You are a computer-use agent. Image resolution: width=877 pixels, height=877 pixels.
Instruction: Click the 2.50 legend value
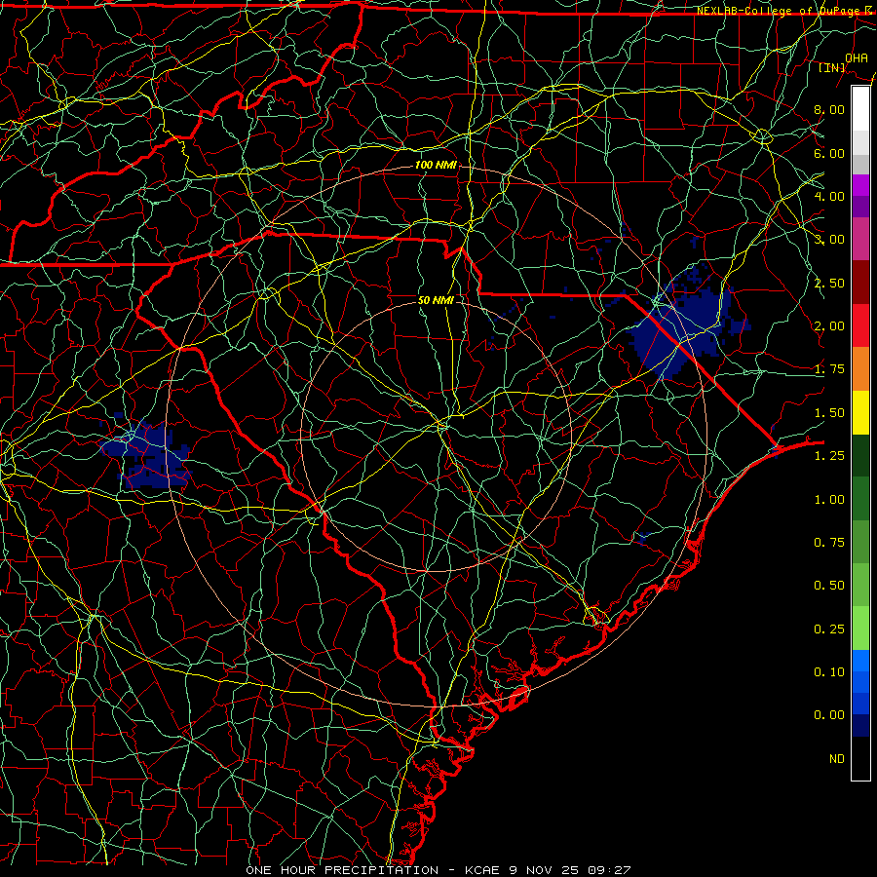click(829, 283)
